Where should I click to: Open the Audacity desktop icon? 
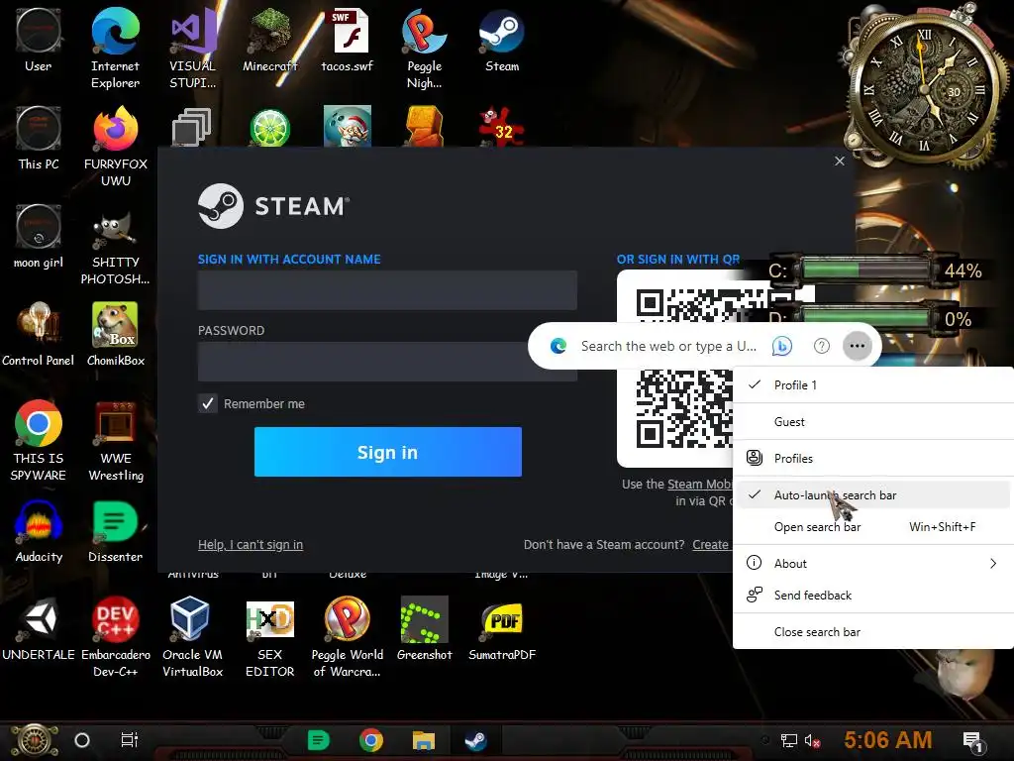click(39, 531)
